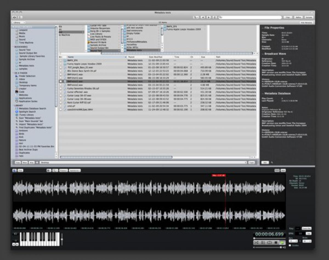Run Find Duplicates "Metadata tests" action
329x260 pixels.
click(35, 128)
